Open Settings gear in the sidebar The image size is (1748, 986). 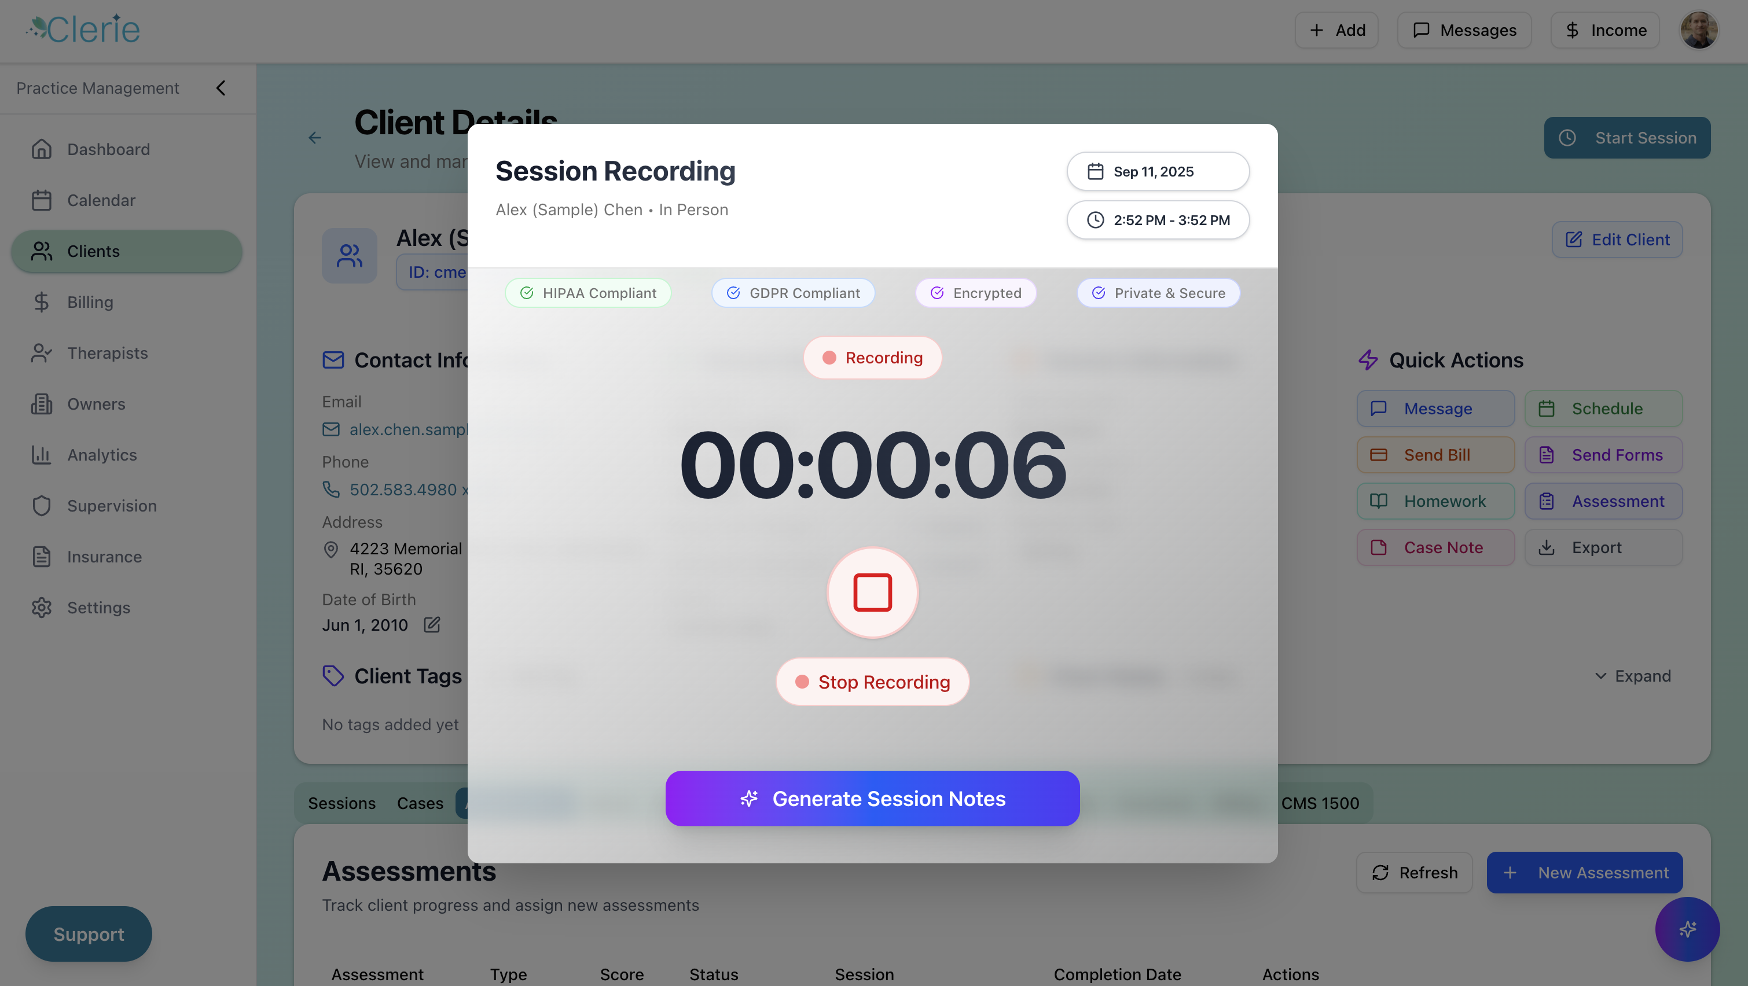coord(98,608)
